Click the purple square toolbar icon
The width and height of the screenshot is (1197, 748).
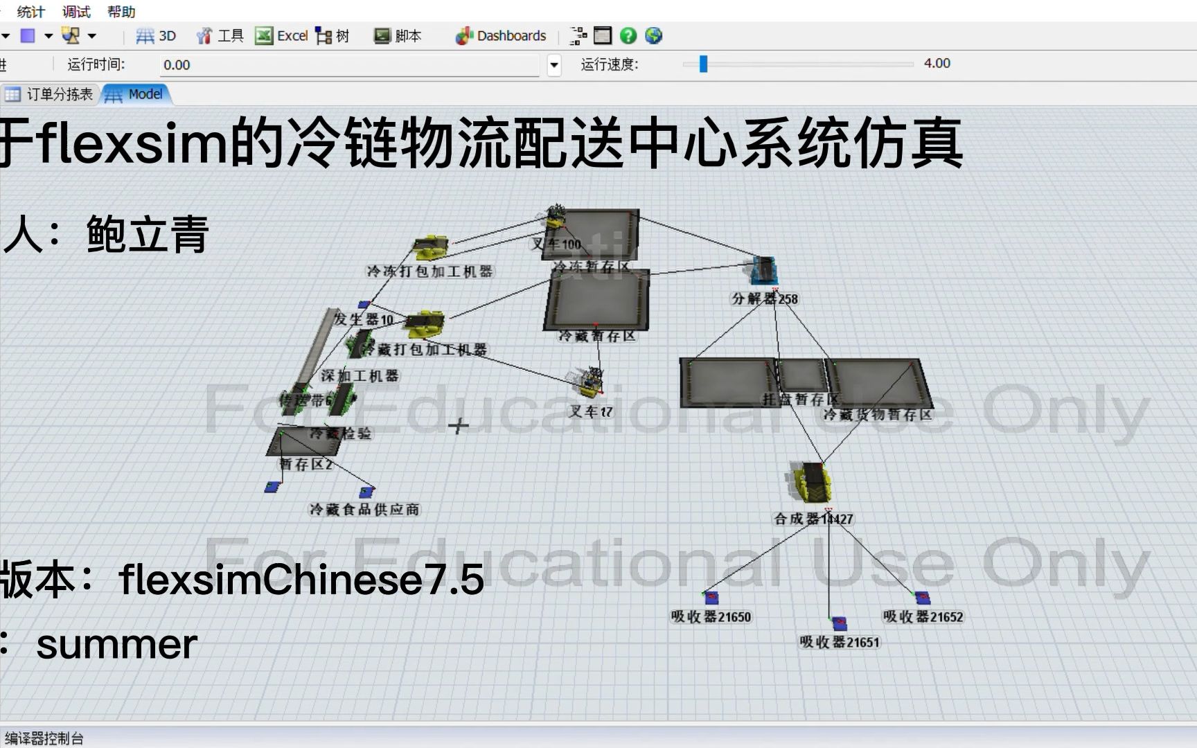[x=28, y=35]
